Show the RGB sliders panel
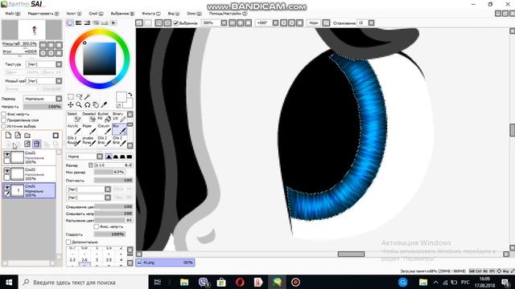 [79, 23]
